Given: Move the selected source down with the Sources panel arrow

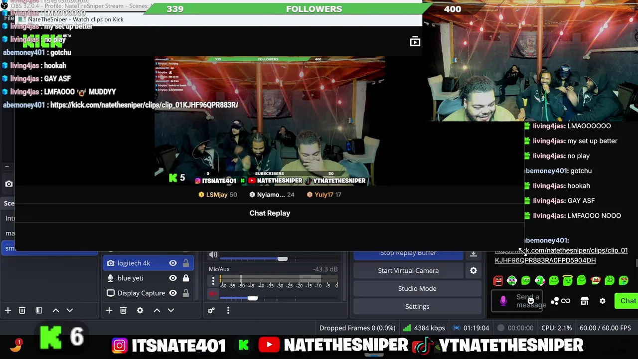Looking at the screenshot, I should point(171,310).
